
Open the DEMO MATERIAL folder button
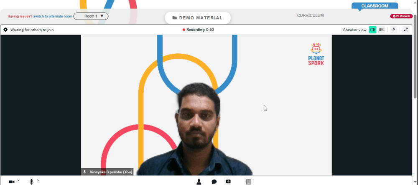tap(198, 18)
